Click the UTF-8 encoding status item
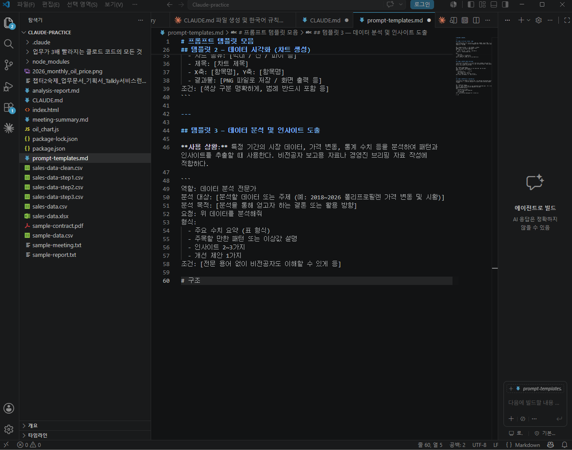The height and width of the screenshot is (450, 572). pos(479,445)
